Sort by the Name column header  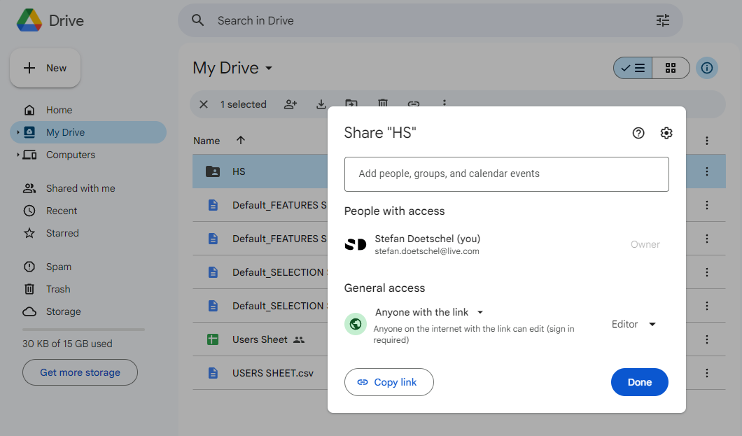tap(206, 141)
